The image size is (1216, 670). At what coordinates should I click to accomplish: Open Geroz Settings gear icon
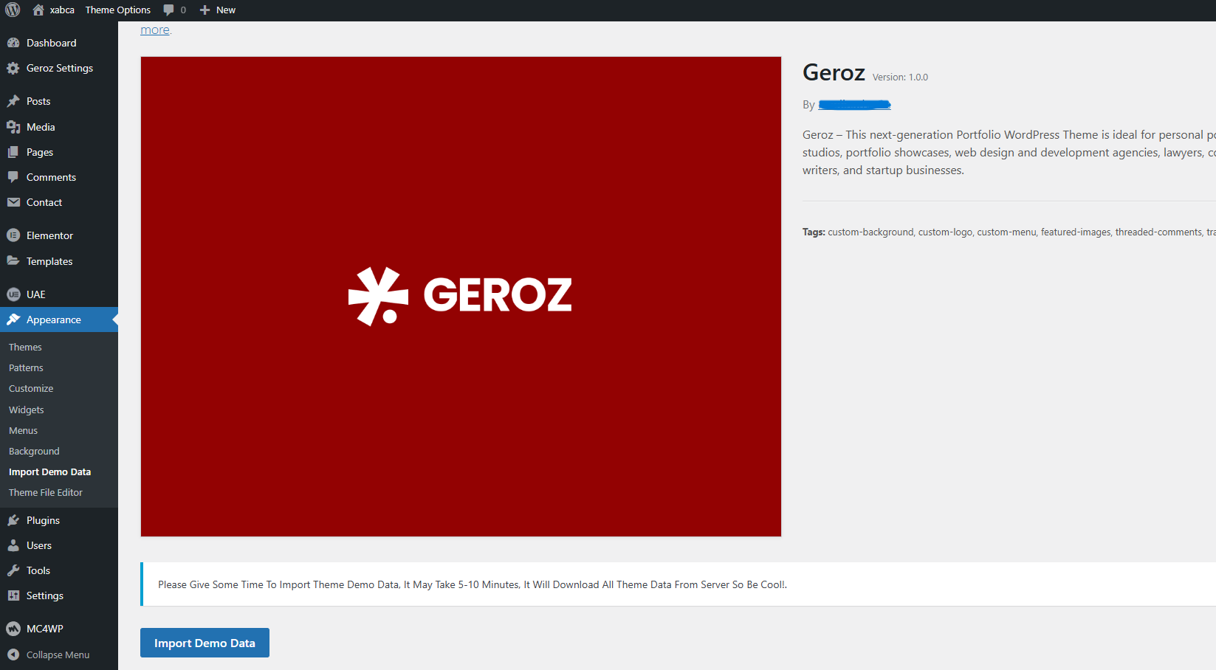[13, 68]
